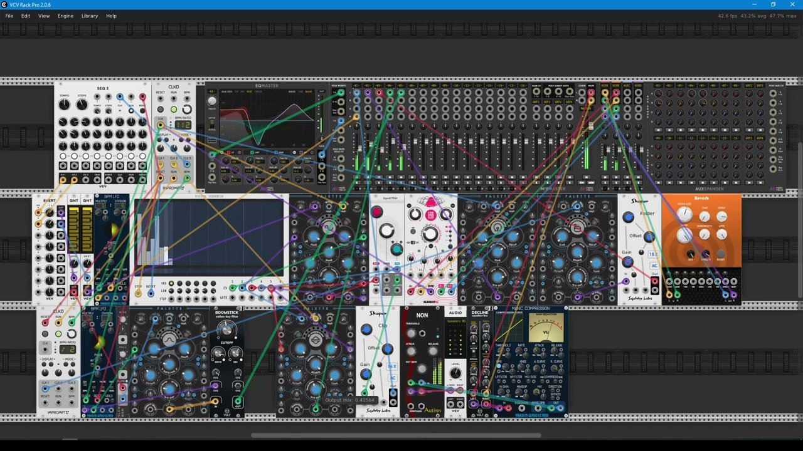Click the BPM knob on top CLKD
The width and height of the screenshot is (803, 451).
[x=187, y=109]
